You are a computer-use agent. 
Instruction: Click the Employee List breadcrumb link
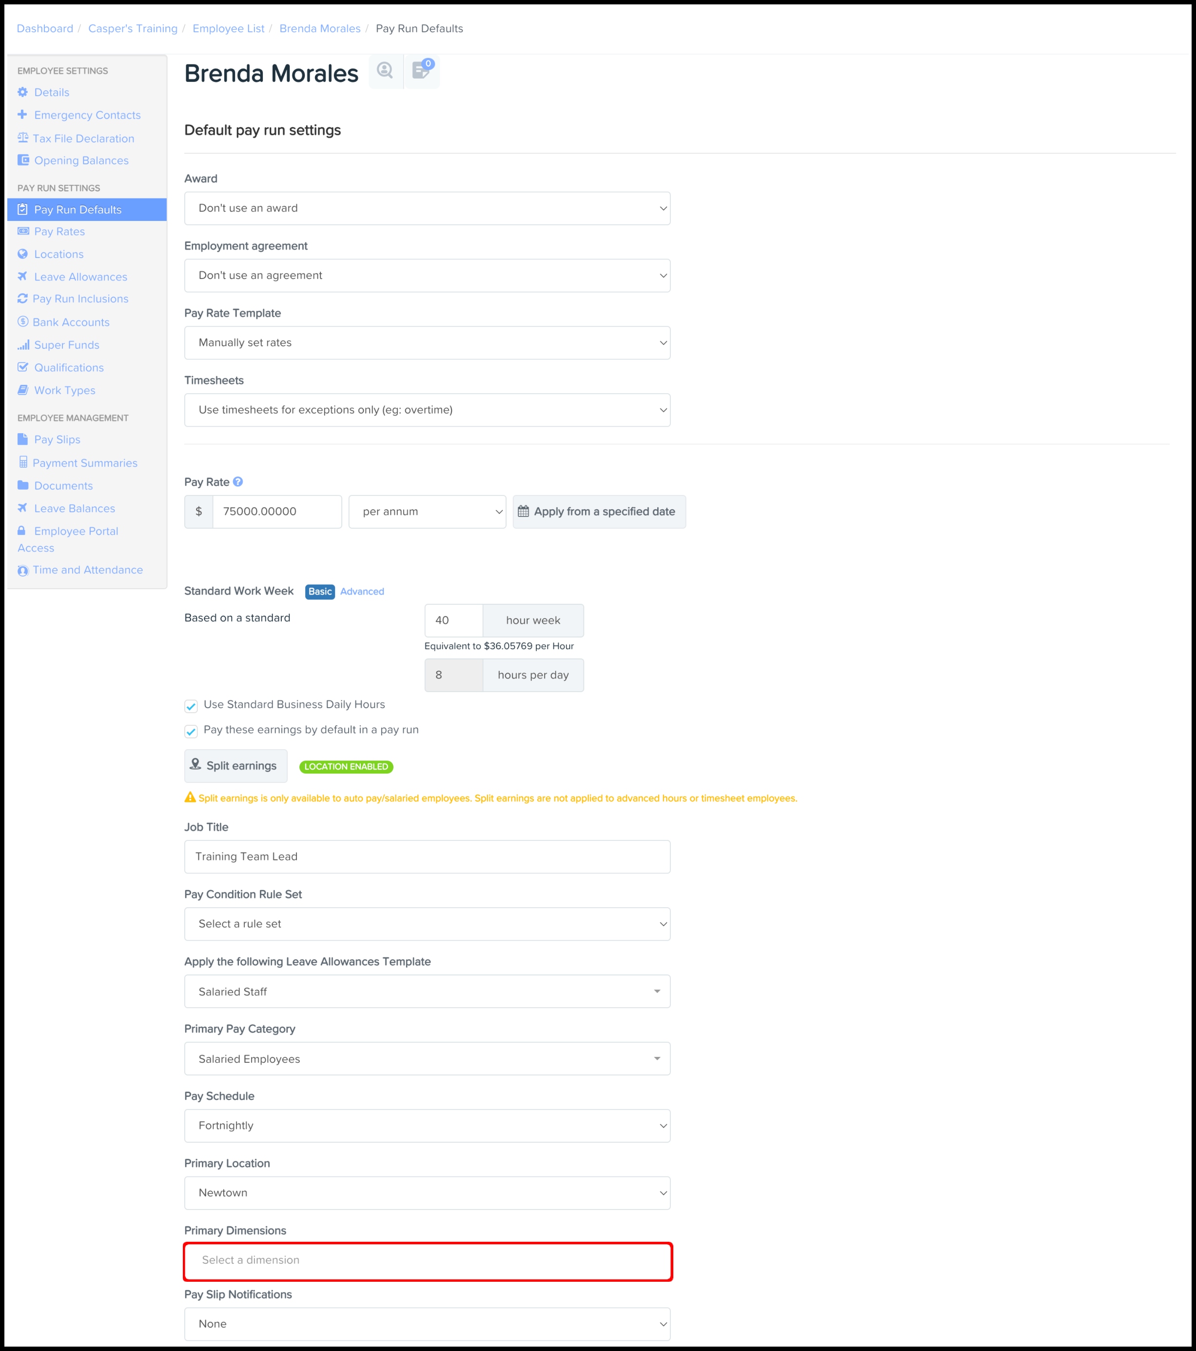(x=228, y=28)
